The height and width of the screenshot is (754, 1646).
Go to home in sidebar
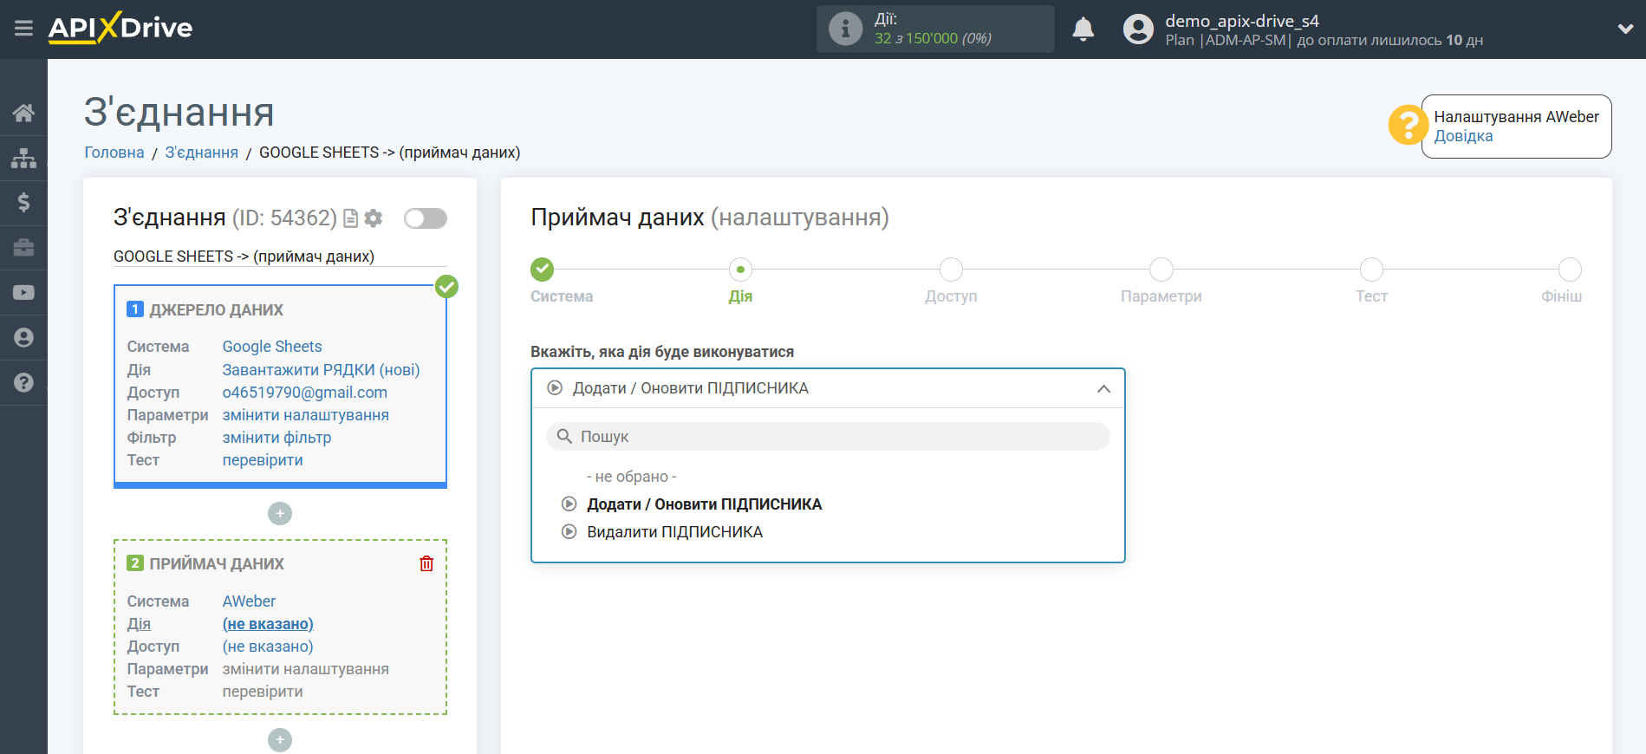pyautogui.click(x=23, y=113)
